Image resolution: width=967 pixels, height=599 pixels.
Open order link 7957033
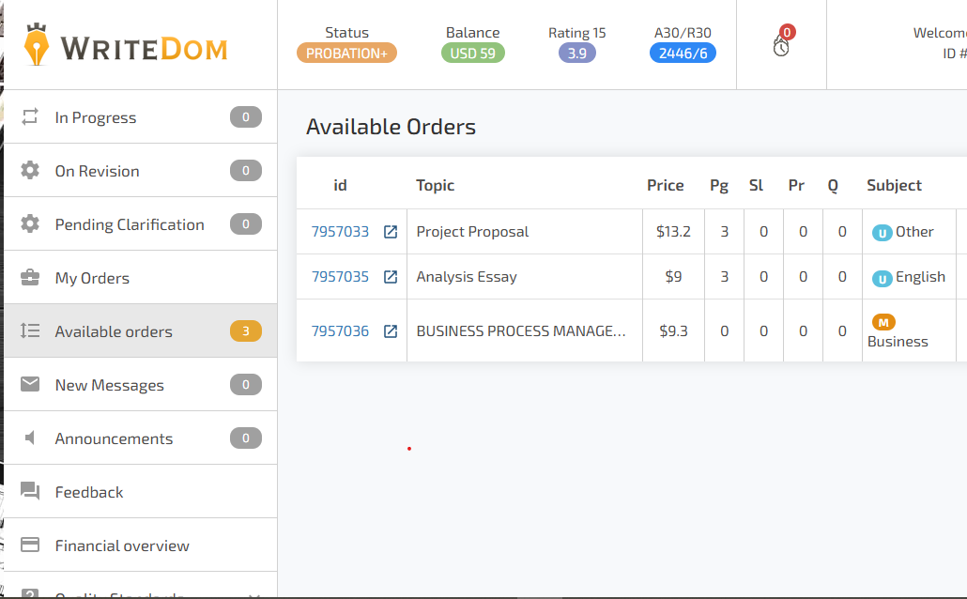coord(340,232)
